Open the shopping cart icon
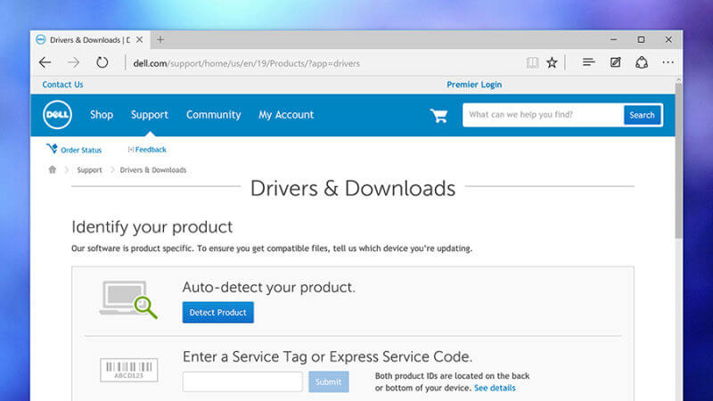This screenshot has width=713, height=401. point(438,115)
